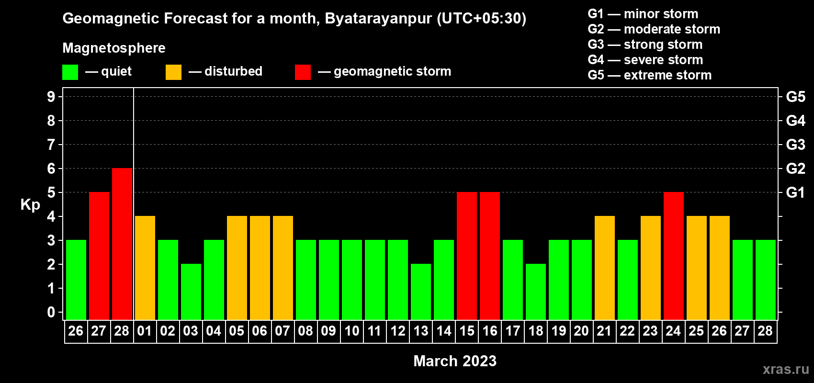
Task: Select the orange bar for March 07
Action: point(283,268)
